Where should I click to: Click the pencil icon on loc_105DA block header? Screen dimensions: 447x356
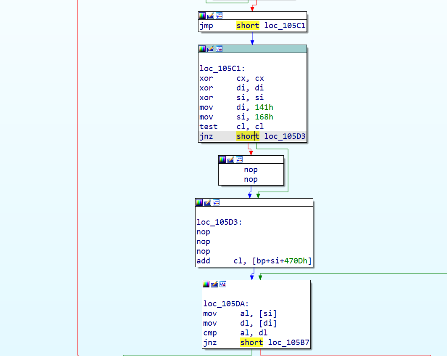click(214, 284)
